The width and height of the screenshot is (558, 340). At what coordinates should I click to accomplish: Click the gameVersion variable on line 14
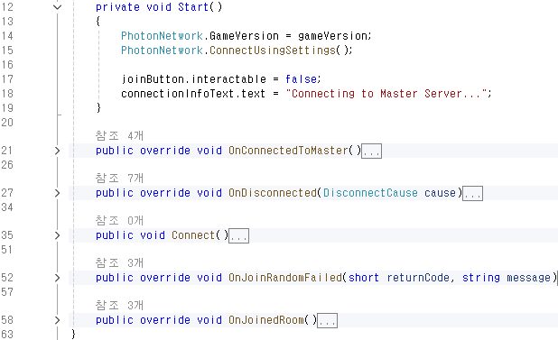pos(333,36)
